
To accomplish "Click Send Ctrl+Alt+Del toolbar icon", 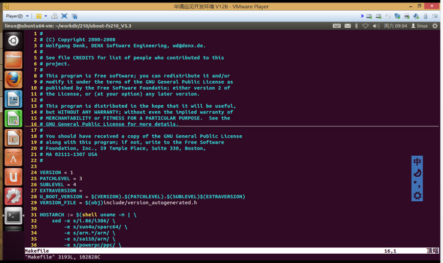I will tap(54, 16).
